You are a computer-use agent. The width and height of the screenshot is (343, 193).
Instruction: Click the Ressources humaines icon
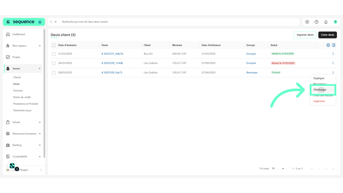(8, 134)
